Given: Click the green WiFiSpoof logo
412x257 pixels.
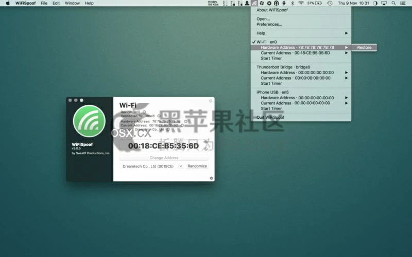Looking at the screenshot, I should click(x=89, y=121).
